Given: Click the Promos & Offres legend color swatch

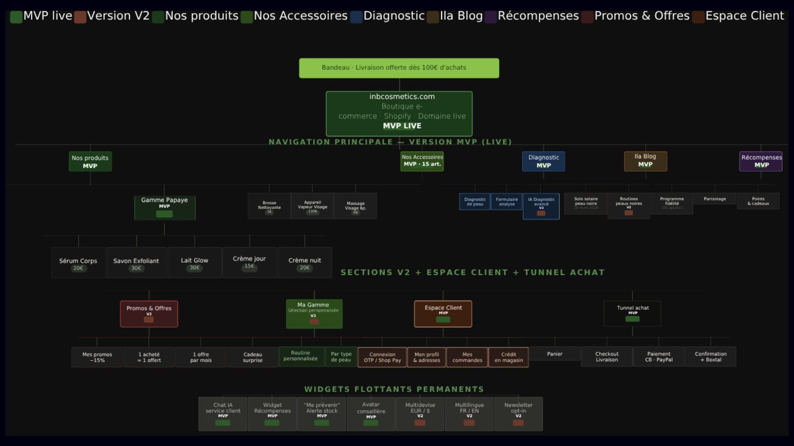Looking at the screenshot, I should (587, 17).
